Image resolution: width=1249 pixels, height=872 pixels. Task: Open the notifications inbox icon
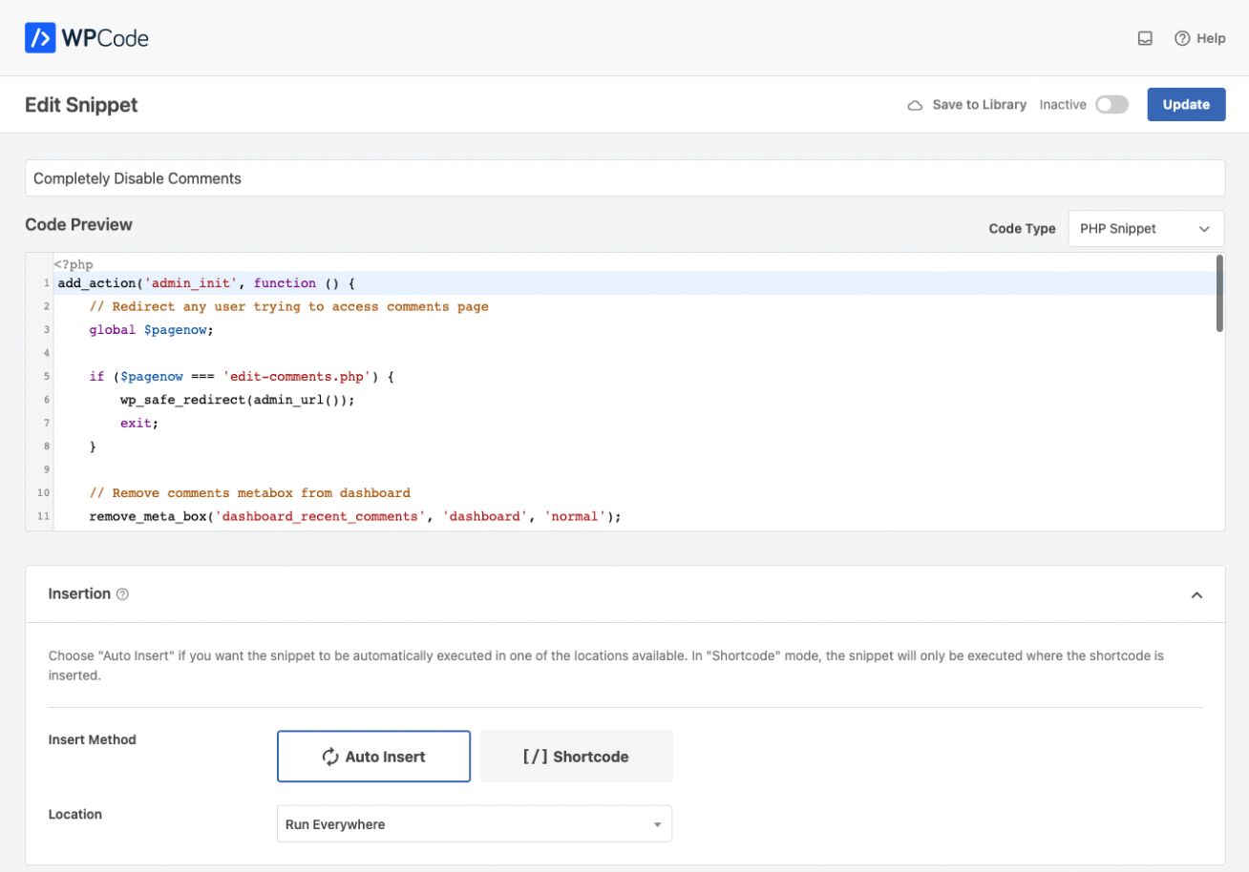click(x=1145, y=38)
